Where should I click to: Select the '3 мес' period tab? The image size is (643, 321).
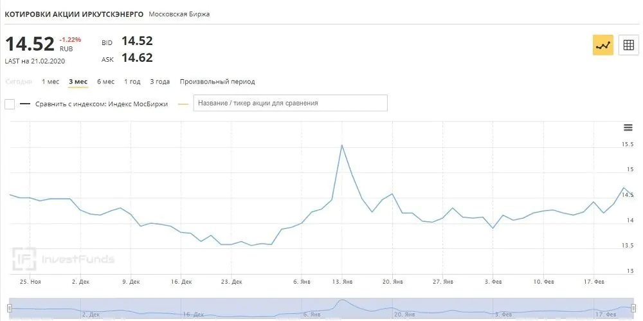pyautogui.click(x=78, y=82)
